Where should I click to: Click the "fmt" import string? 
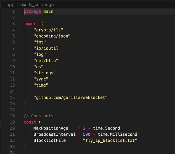40,42
